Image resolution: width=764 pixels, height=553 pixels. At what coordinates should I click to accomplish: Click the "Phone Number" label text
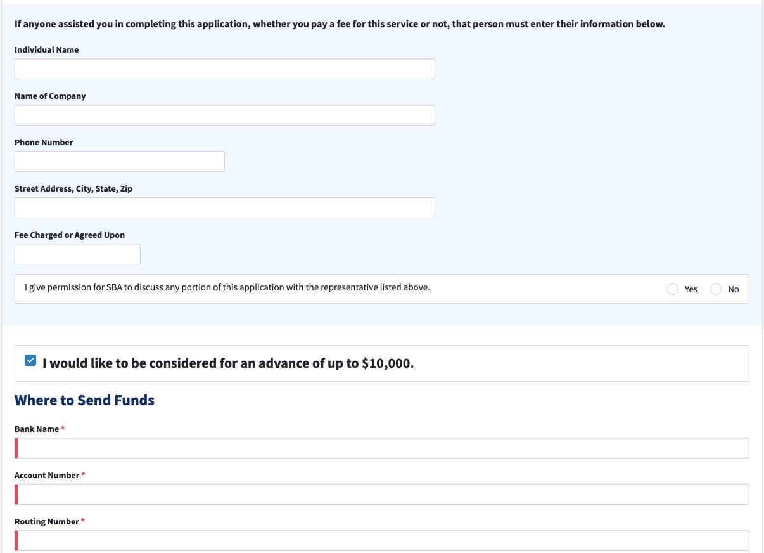point(44,142)
